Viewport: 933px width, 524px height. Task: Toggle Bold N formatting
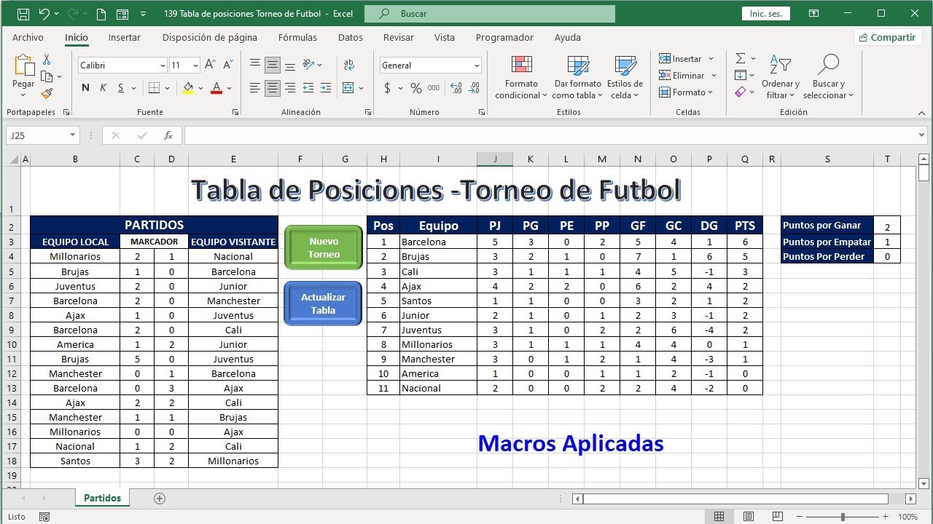tap(85, 88)
